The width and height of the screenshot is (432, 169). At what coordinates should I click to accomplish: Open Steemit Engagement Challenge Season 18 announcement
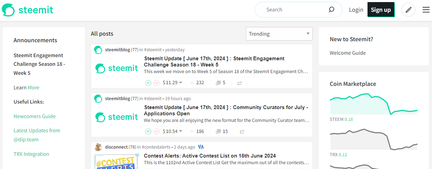pyautogui.click(x=39, y=64)
